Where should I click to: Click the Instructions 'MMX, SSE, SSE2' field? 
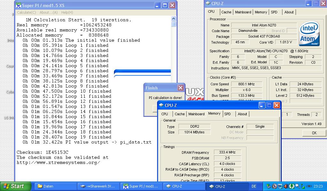(276, 68)
